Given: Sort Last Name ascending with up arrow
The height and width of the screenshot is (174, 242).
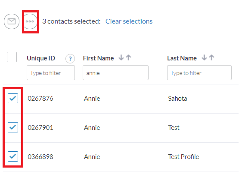Looking at the screenshot, I should (211, 57).
